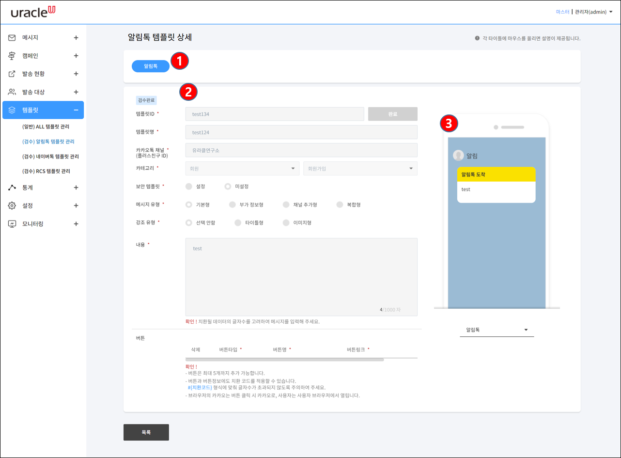
Task: Click the people icon beside 발송 대상
Action: click(12, 92)
